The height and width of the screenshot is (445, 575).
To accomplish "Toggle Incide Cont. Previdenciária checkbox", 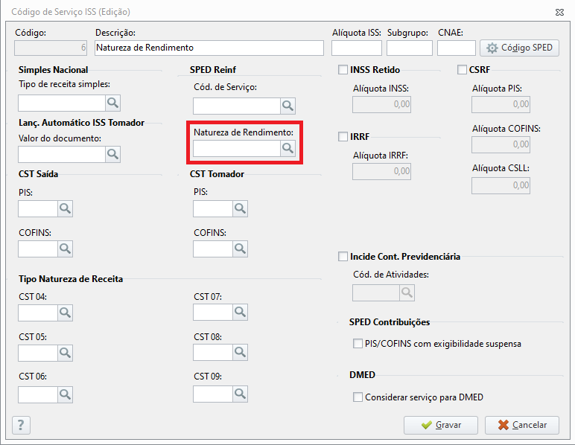I will (x=343, y=257).
